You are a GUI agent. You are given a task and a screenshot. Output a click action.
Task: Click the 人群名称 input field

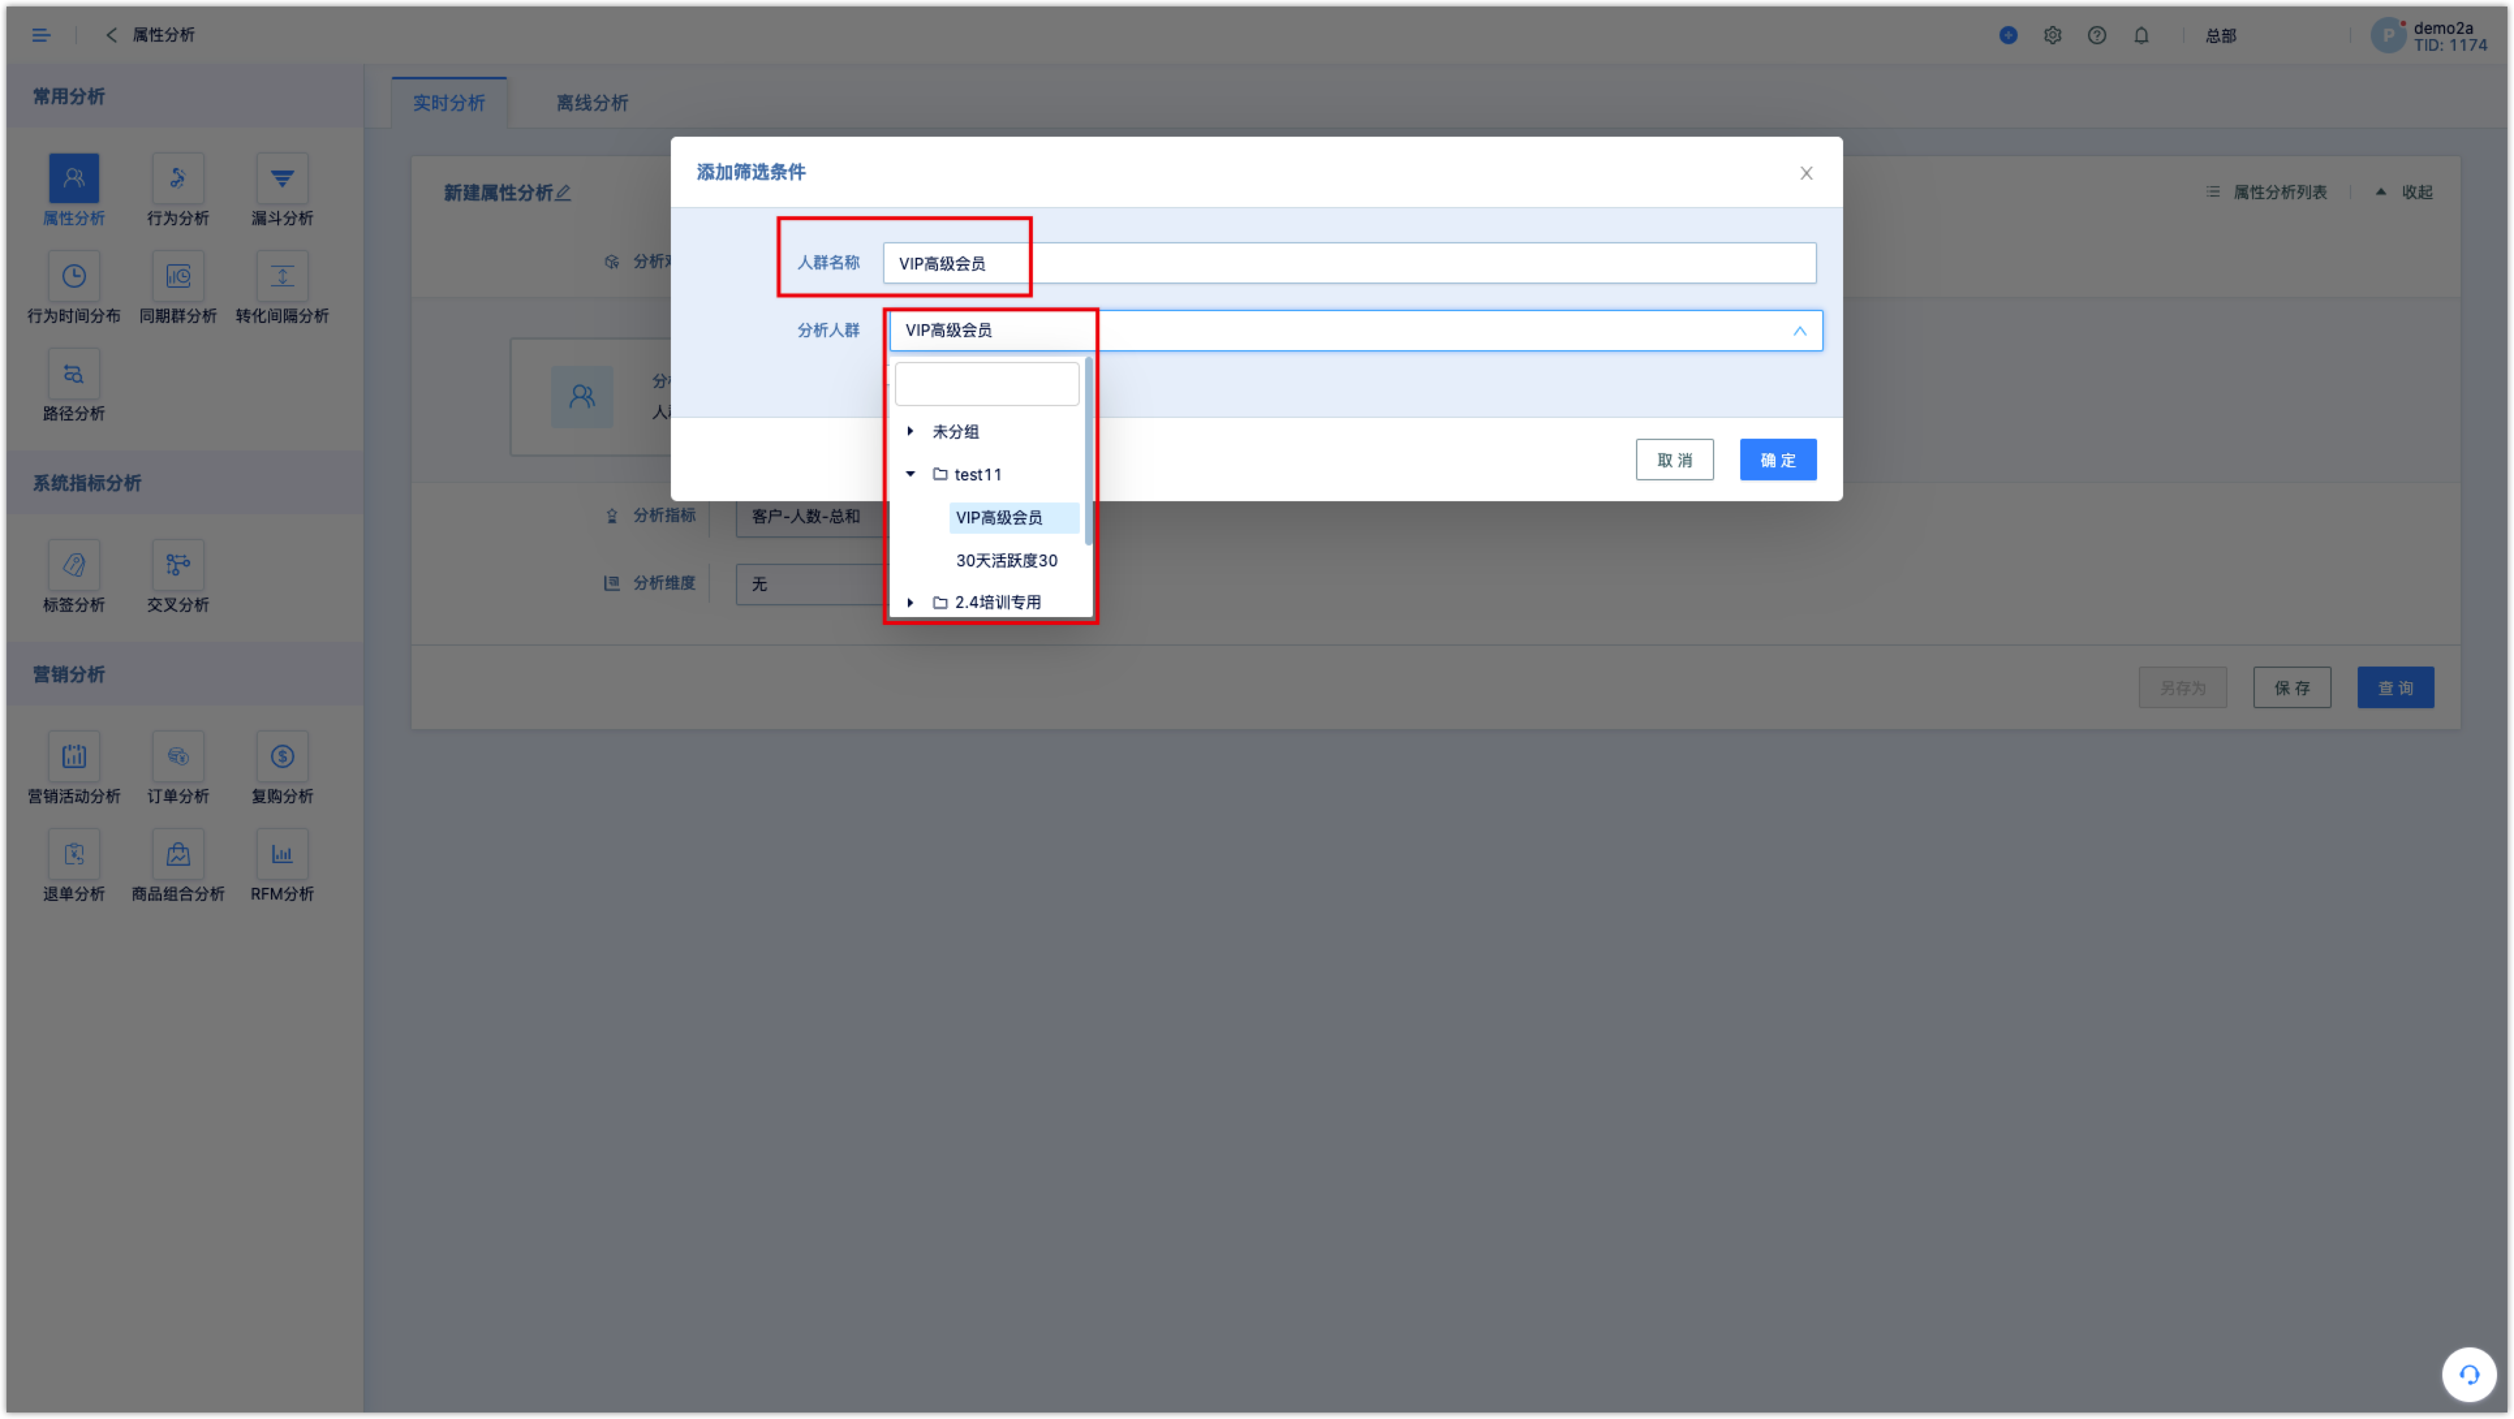1349,264
